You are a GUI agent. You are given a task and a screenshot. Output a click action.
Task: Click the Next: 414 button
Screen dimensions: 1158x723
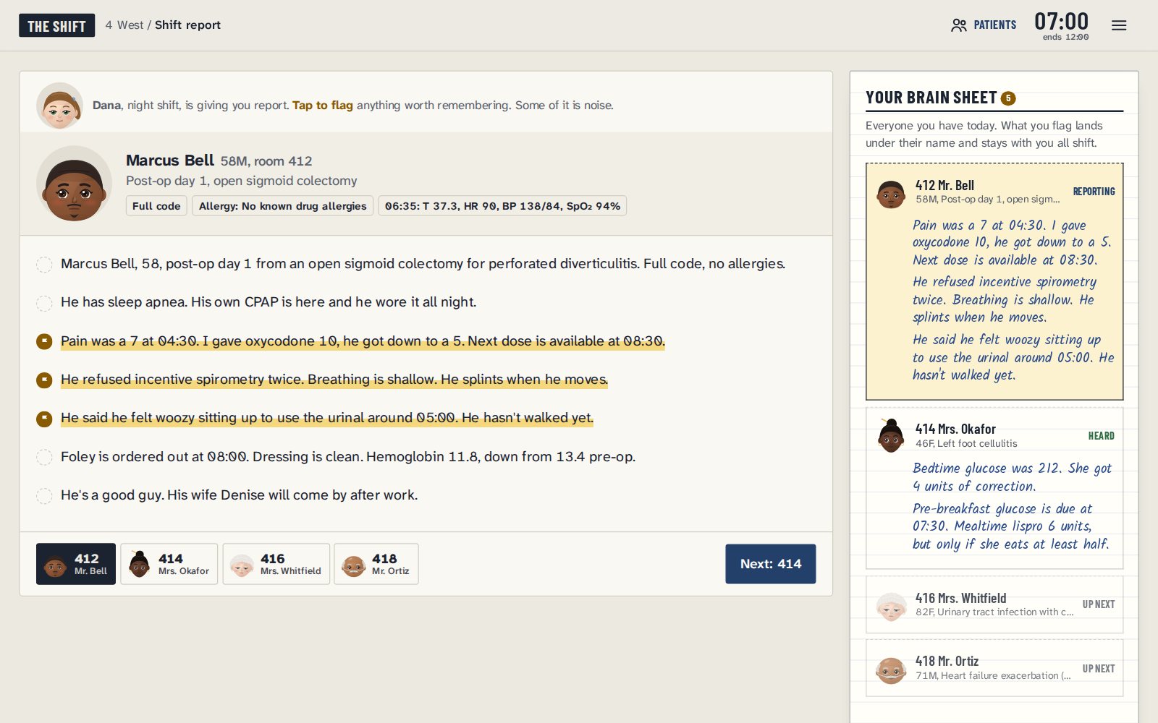click(770, 564)
